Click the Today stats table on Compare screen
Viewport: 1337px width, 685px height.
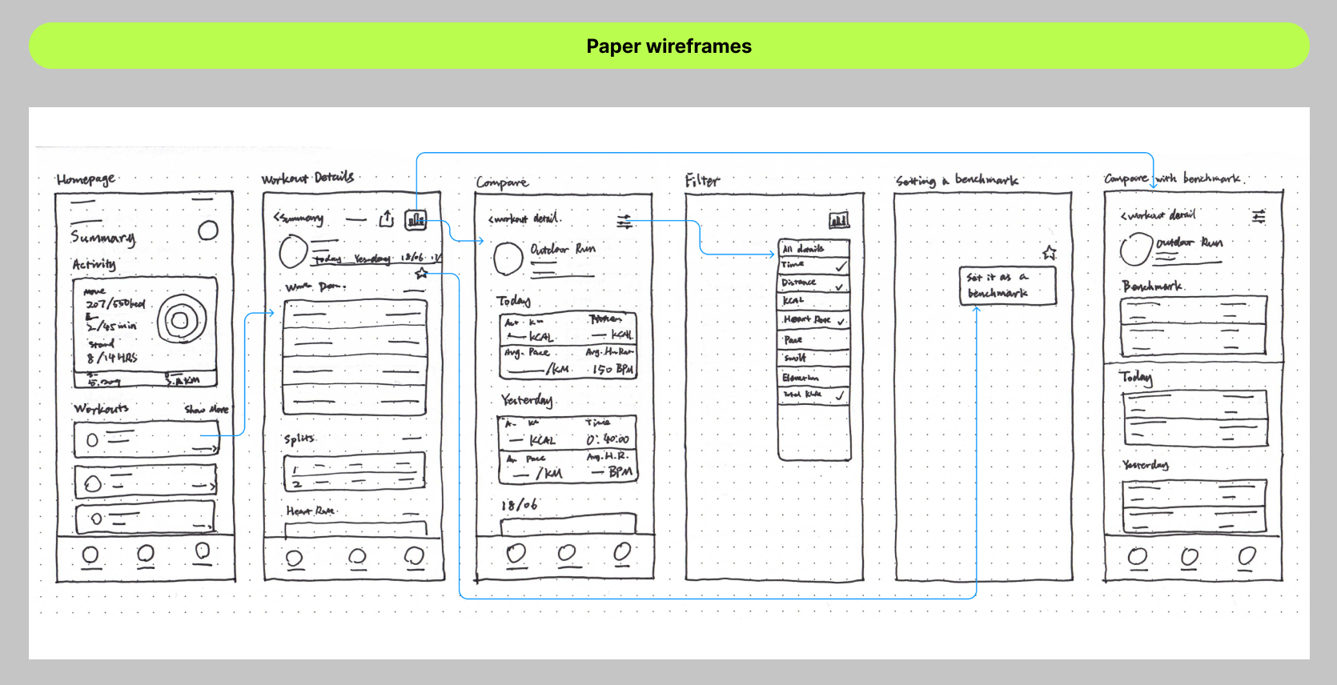[568, 345]
